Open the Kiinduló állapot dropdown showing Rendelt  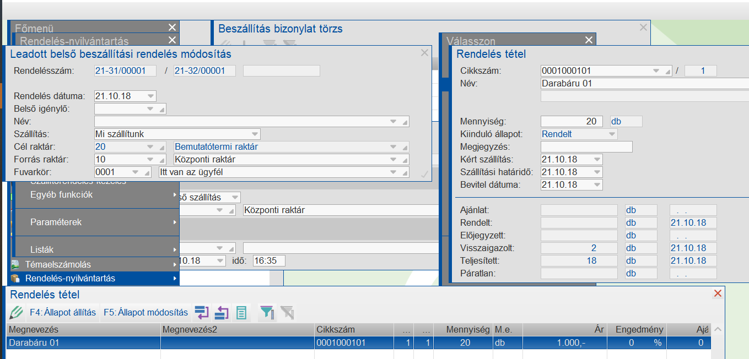pos(612,134)
